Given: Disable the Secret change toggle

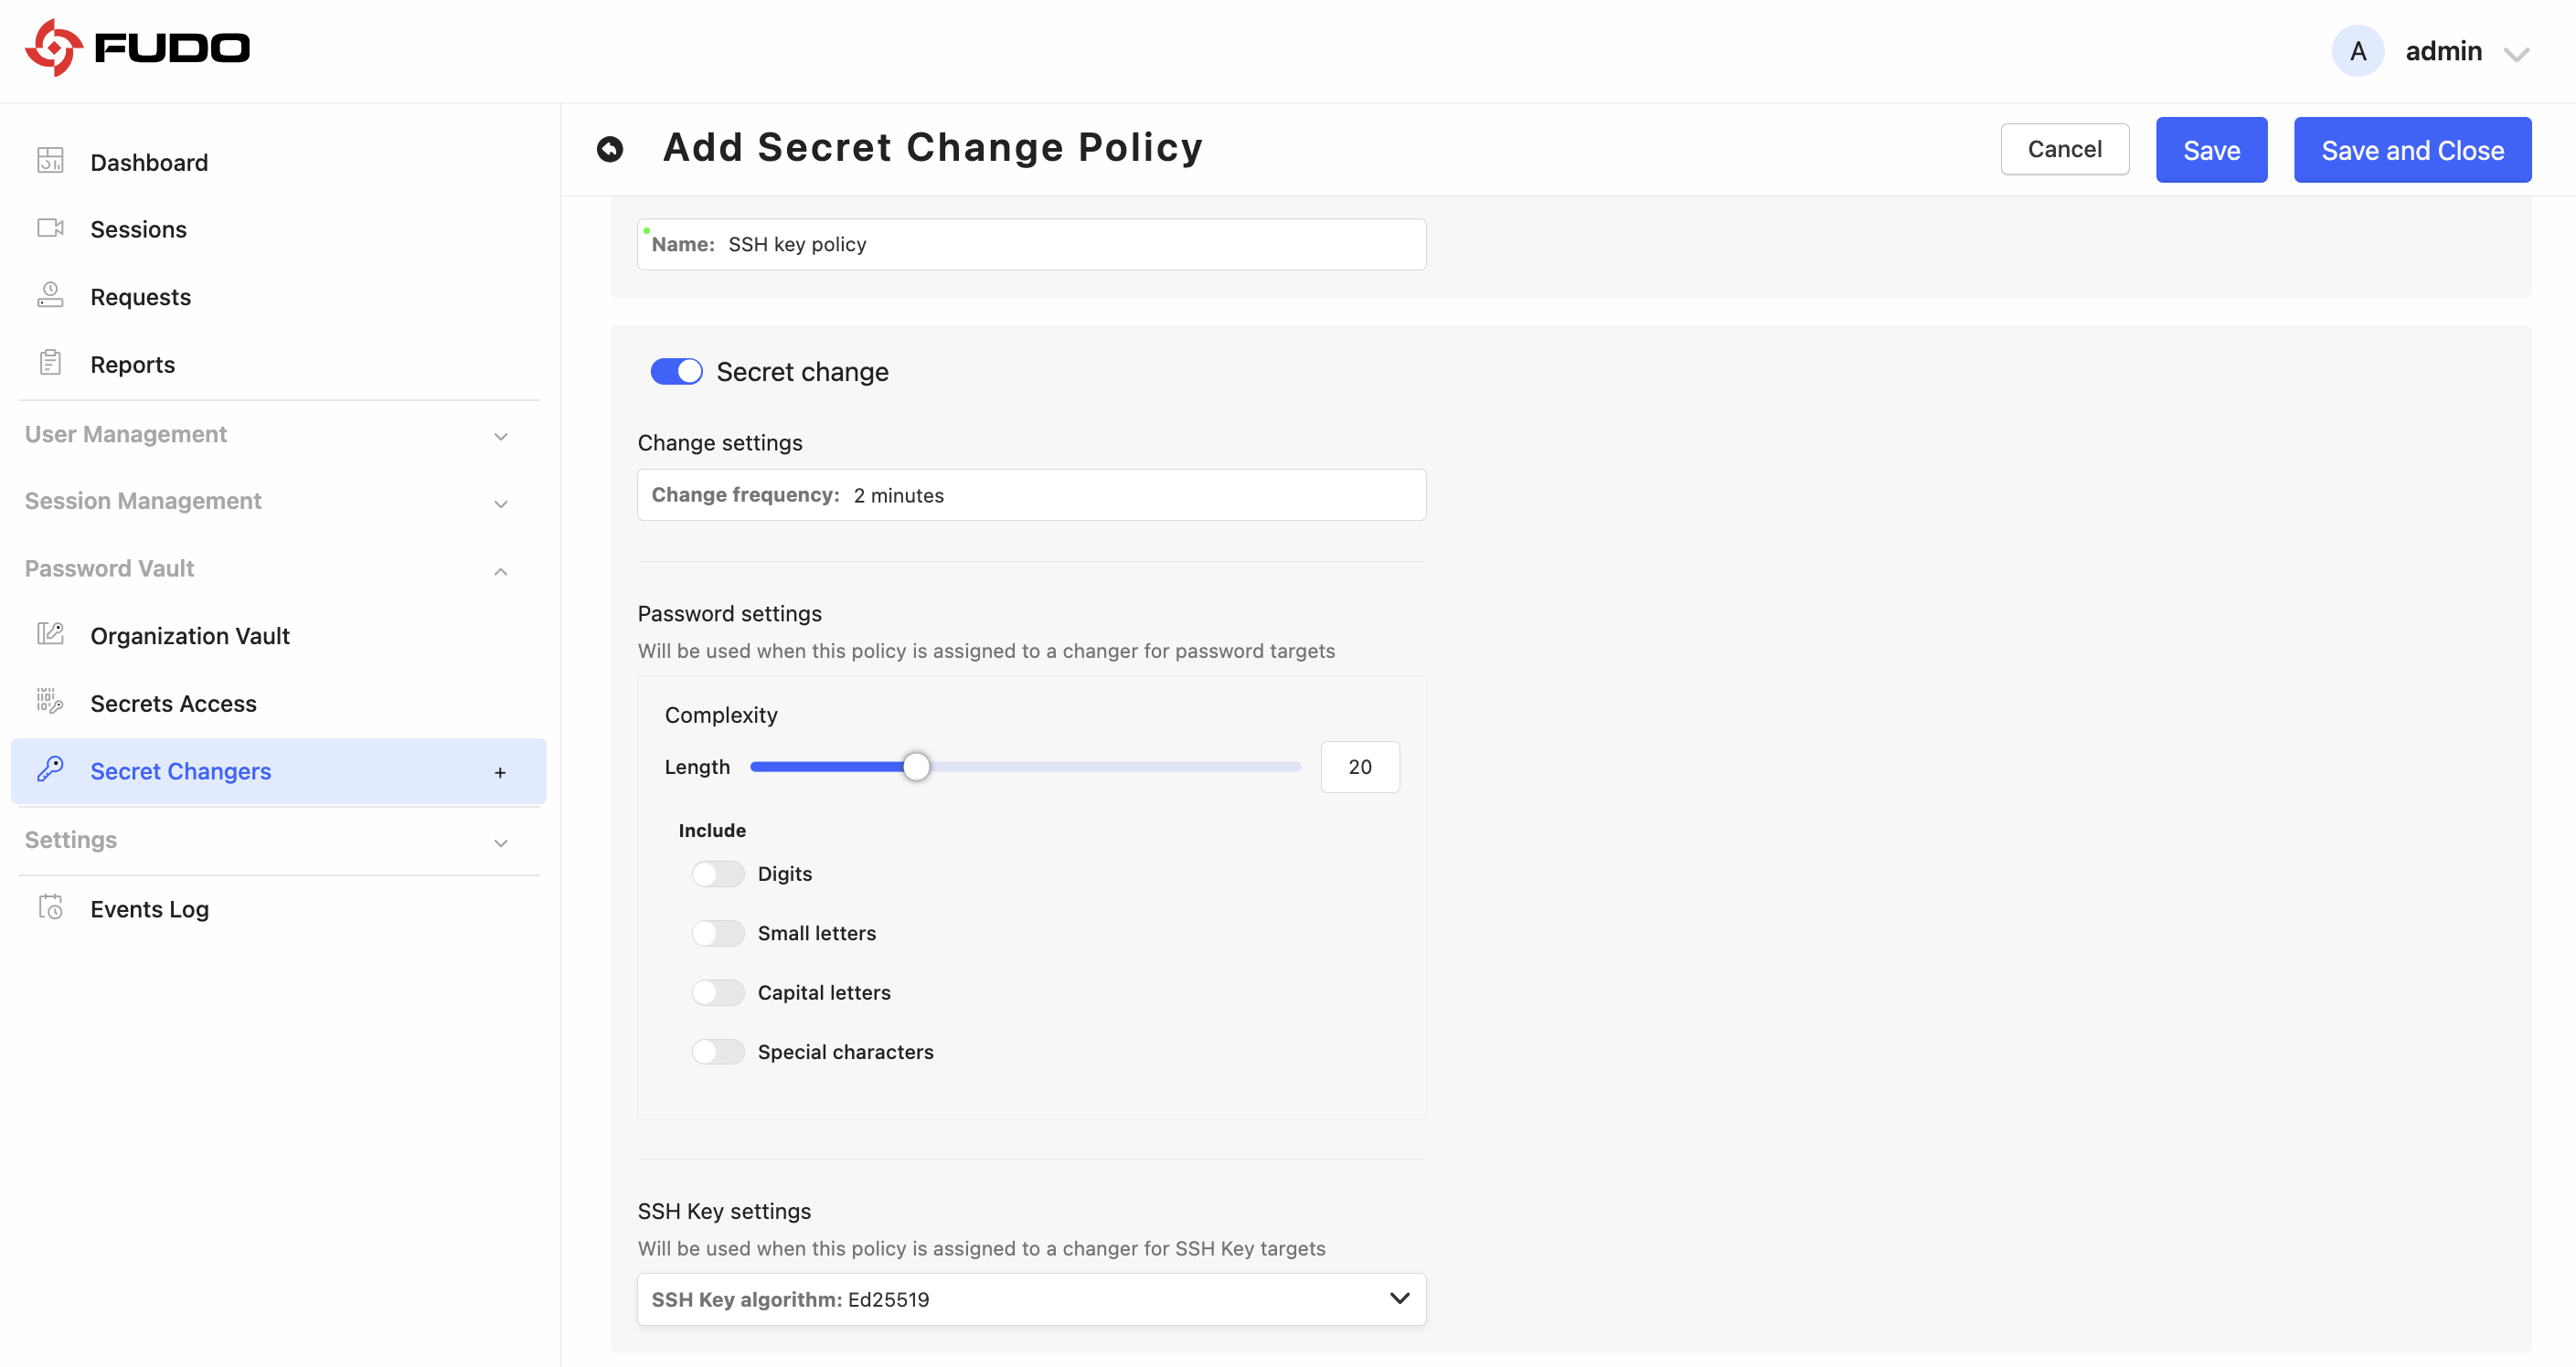Looking at the screenshot, I should pos(676,372).
